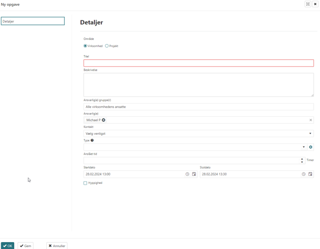The image size is (320, 249).
Task: Open the Startdato calendar picker
Action: (194, 174)
